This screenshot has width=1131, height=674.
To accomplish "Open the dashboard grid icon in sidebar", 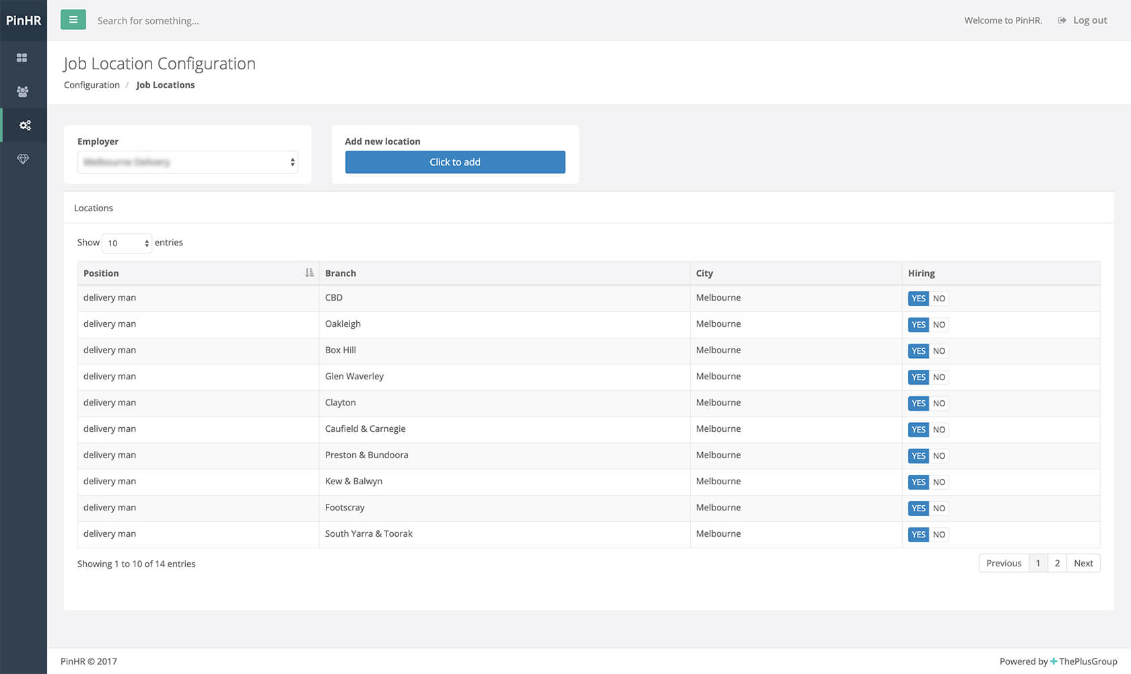I will point(24,57).
